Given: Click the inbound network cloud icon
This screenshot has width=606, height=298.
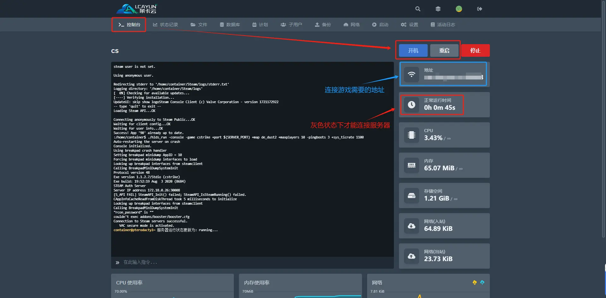Looking at the screenshot, I should (412, 226).
